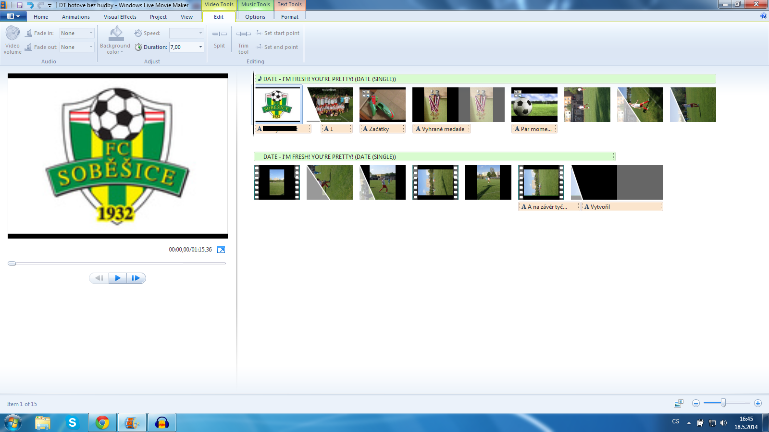Select the Pár mome... caption

534,129
